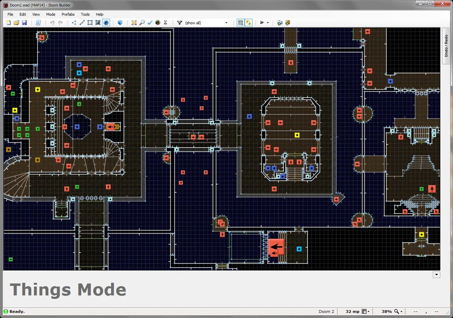Viewport: 453px width, 318px height.
Task: Create a new map with toolbar icon
Action: [x=9, y=23]
